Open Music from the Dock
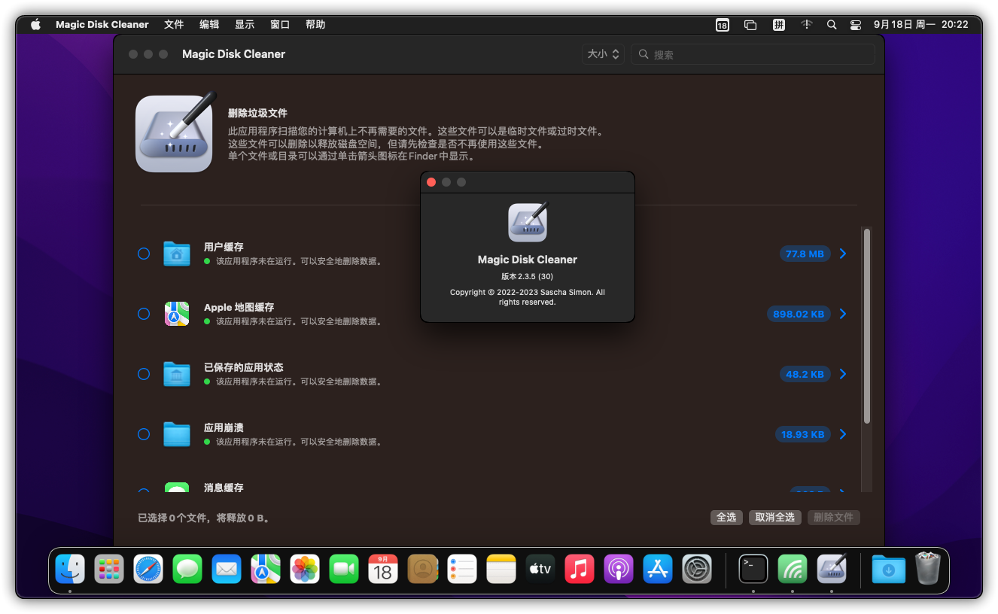Viewport: 998px width, 614px height. pyautogui.click(x=579, y=569)
